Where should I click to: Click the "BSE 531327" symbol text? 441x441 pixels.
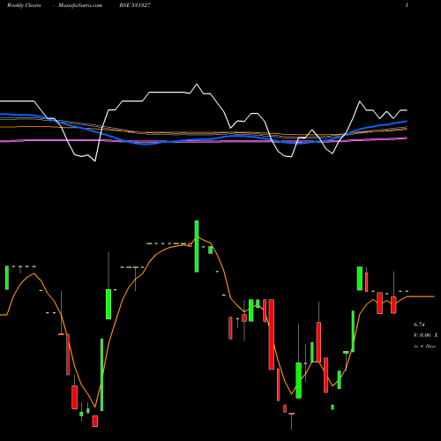point(135,5)
